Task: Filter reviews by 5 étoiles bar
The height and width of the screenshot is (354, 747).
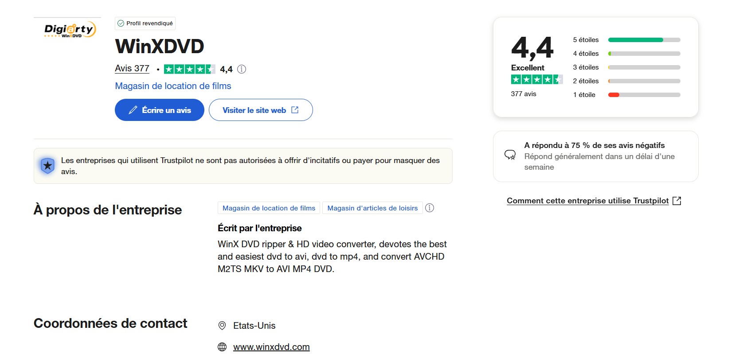Action: [644, 40]
